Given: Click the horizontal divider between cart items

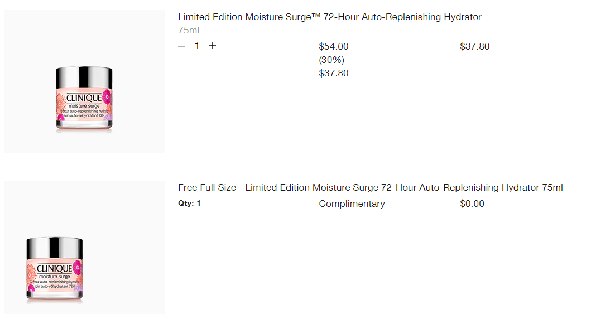Looking at the screenshot, I should [x=298, y=167].
